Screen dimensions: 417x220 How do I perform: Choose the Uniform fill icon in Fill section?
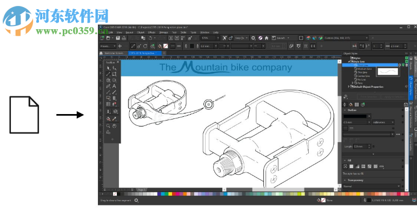[x=352, y=166]
